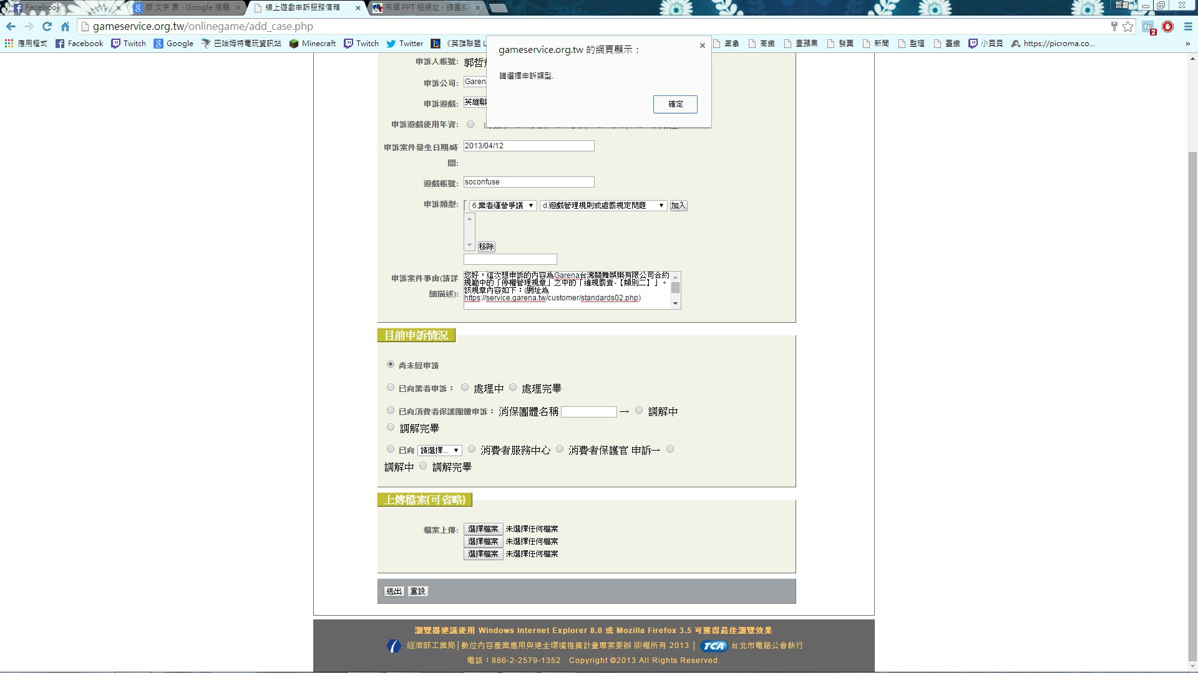This screenshot has width=1198, height=673.
Task: Click the 遊戲帳號 soconfuse input field
Action: (x=528, y=182)
